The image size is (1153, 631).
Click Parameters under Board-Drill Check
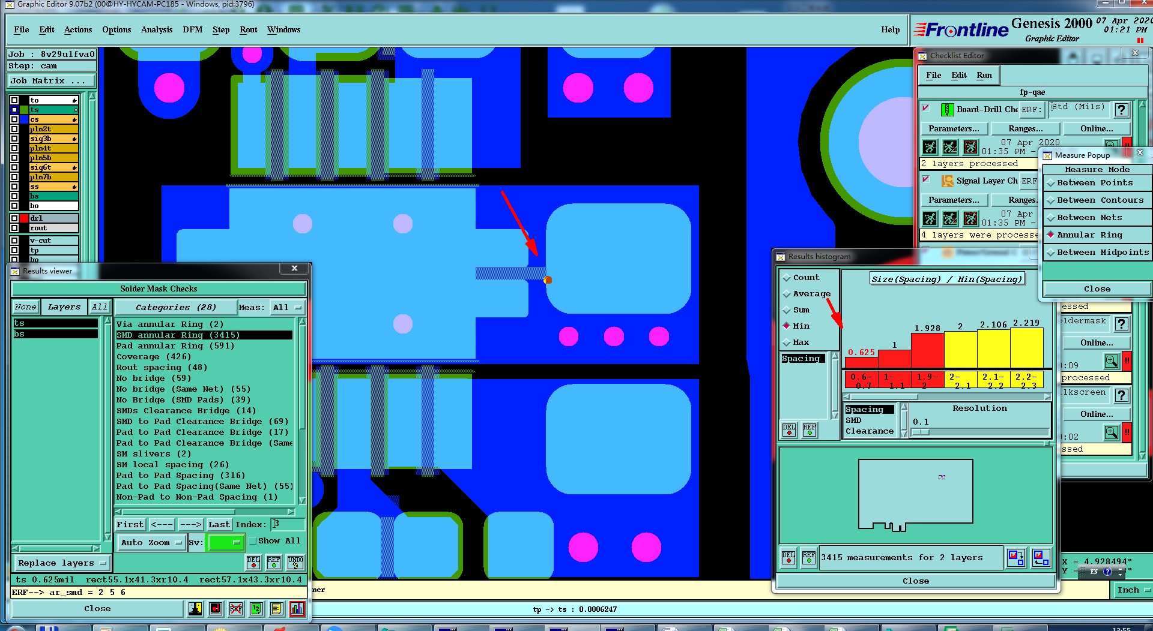[954, 129]
